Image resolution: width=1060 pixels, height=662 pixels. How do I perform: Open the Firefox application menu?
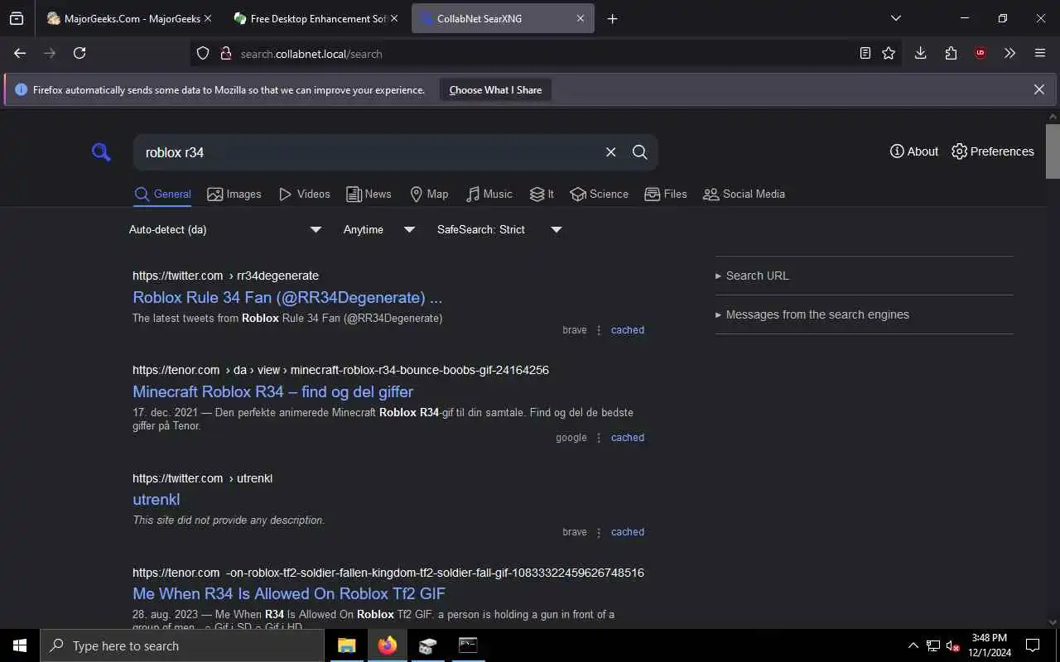[x=1040, y=53]
